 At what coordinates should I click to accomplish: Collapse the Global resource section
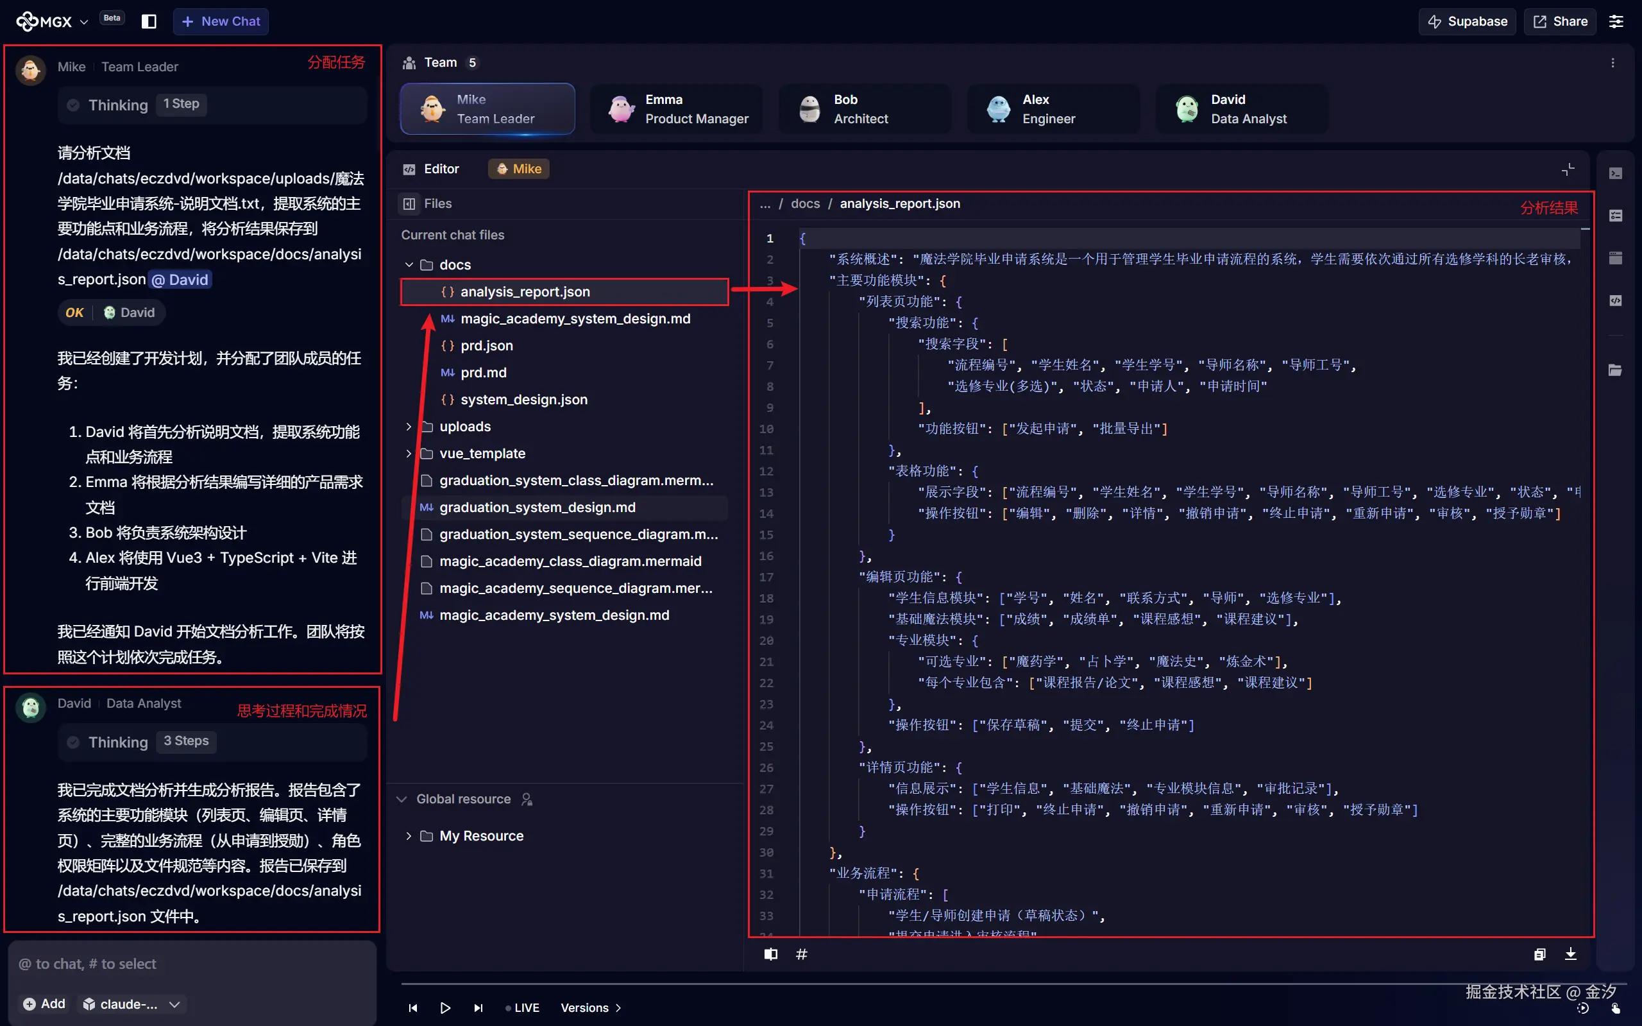[x=402, y=799]
